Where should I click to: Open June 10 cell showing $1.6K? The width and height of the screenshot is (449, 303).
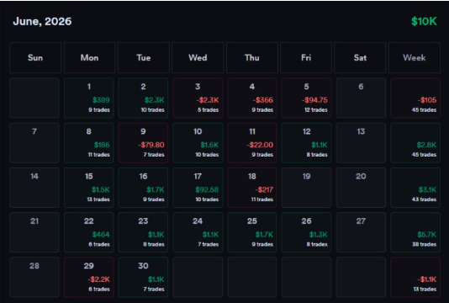tap(198, 143)
